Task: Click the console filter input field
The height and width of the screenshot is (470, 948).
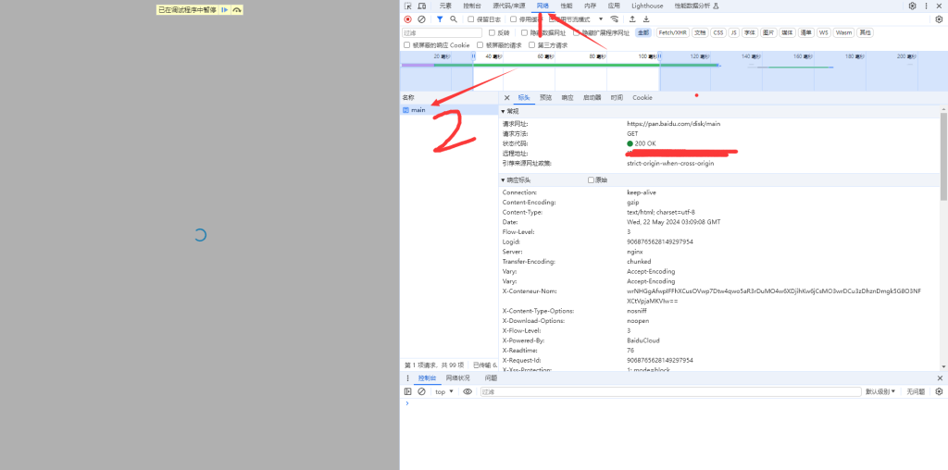Action: (x=670, y=391)
